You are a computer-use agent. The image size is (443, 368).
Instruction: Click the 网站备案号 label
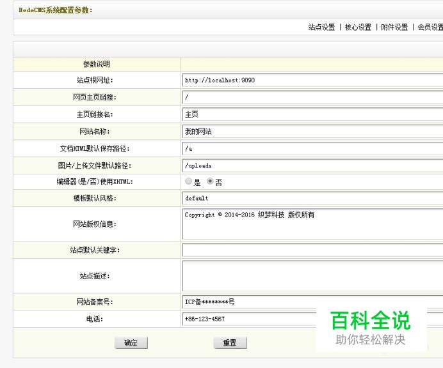(95, 302)
